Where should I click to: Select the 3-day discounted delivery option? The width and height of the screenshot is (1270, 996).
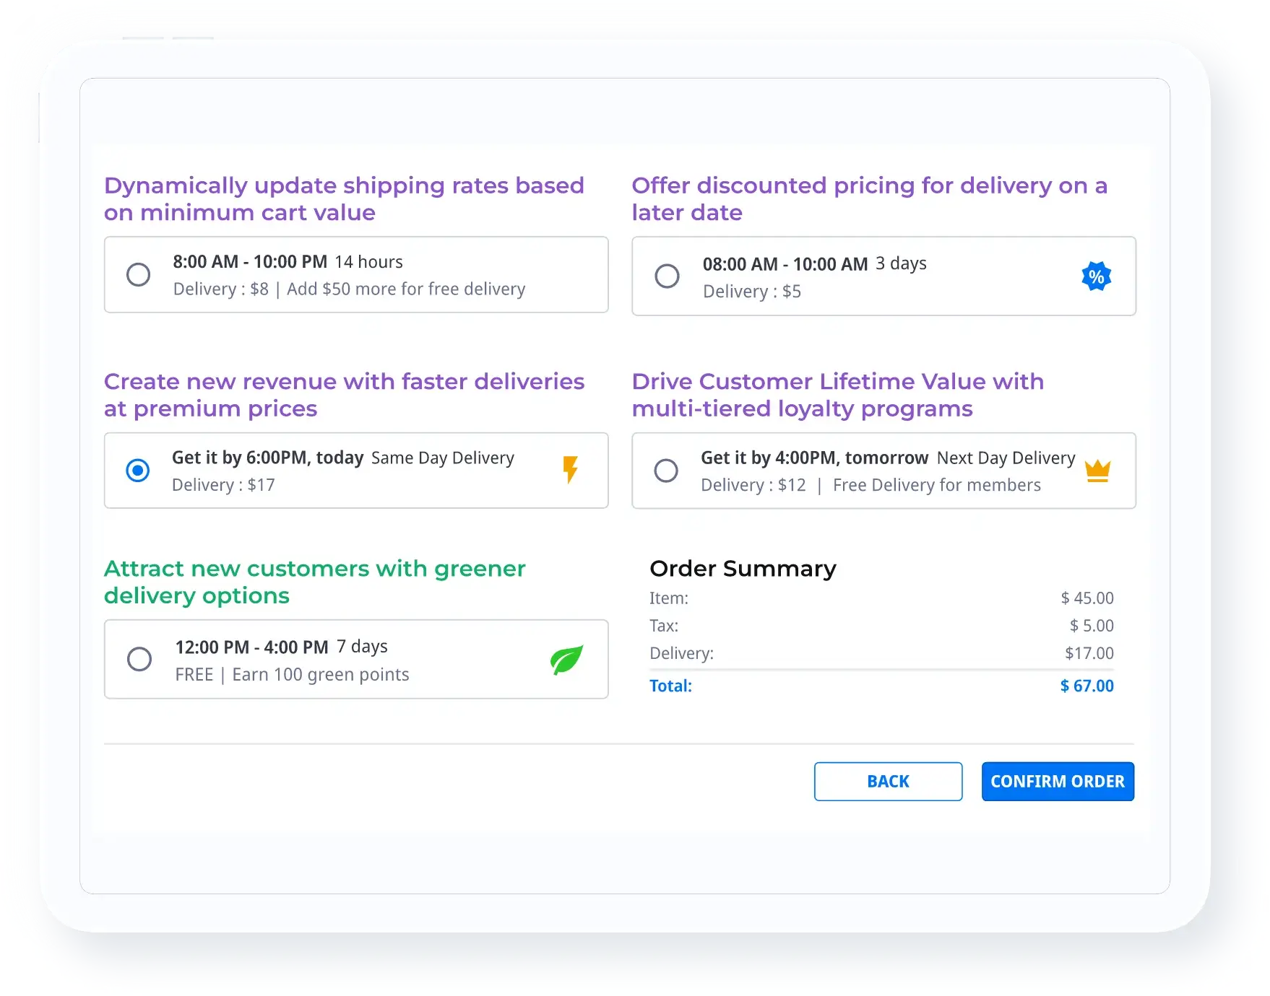point(667,276)
